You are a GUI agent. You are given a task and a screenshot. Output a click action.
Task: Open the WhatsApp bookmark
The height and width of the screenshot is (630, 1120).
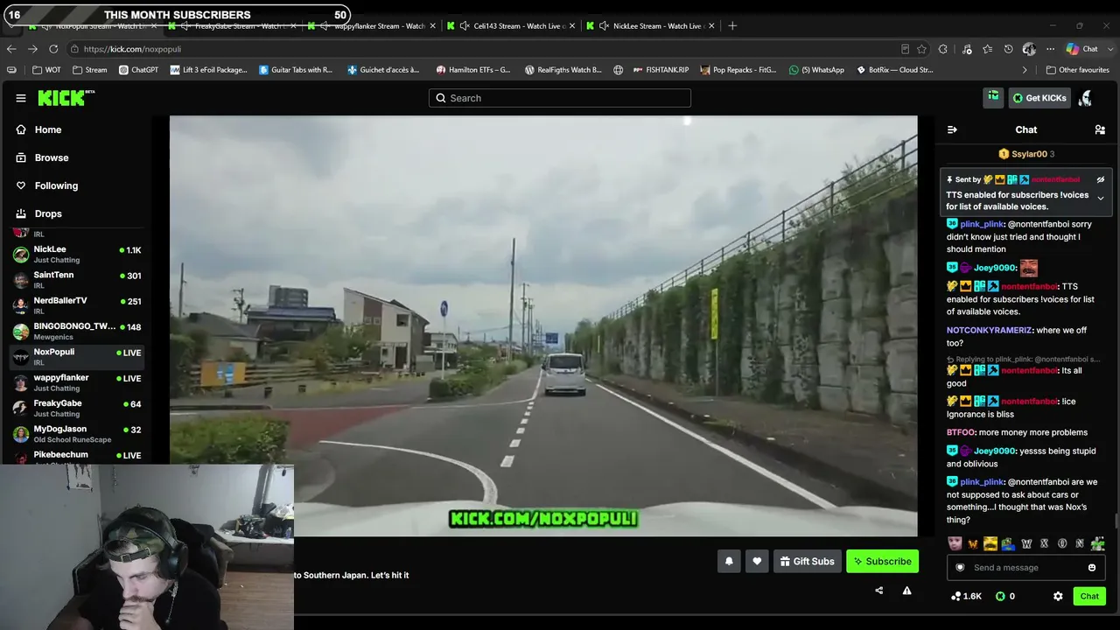[816, 70]
